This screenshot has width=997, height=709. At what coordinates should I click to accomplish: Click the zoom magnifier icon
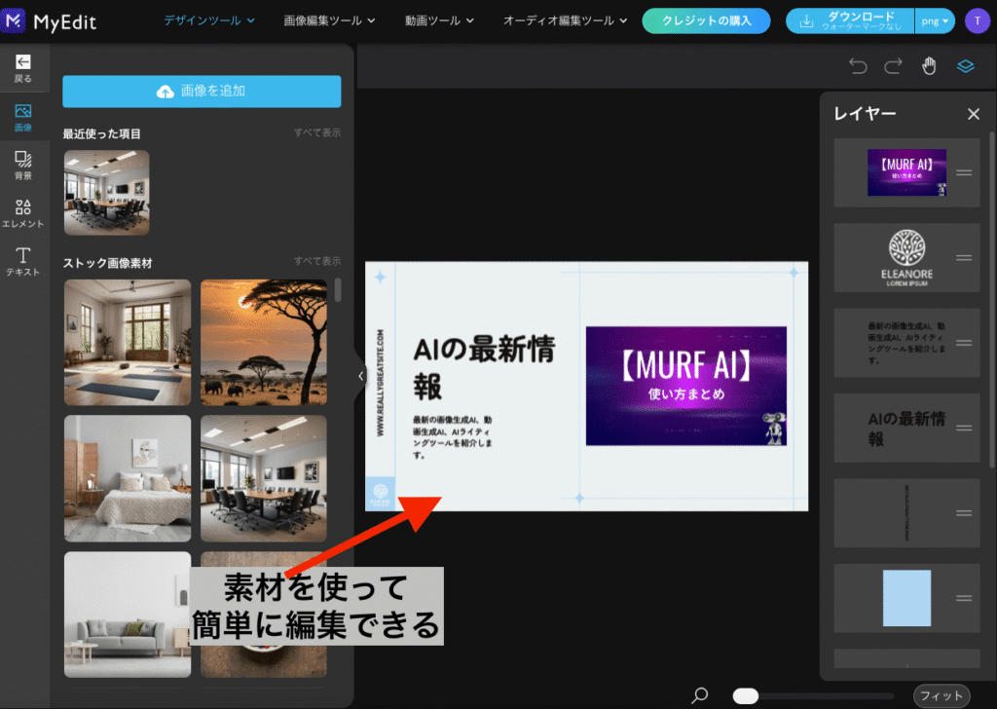point(699,695)
